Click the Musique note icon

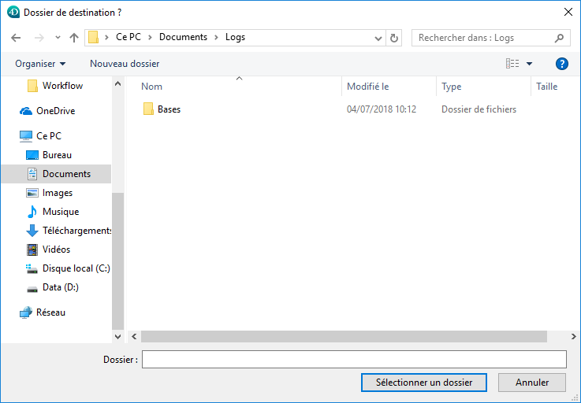pyautogui.click(x=32, y=212)
